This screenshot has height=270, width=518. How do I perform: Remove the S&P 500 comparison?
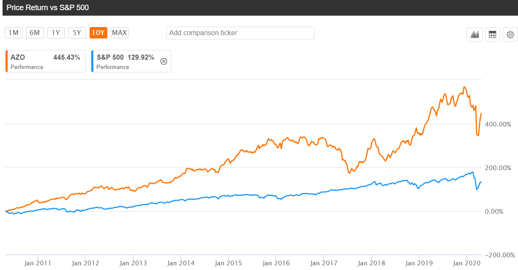(x=164, y=61)
